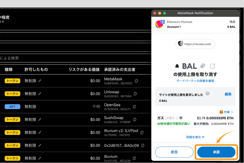
Task: Open BAL token in block explorer
Action: tap(213, 66)
